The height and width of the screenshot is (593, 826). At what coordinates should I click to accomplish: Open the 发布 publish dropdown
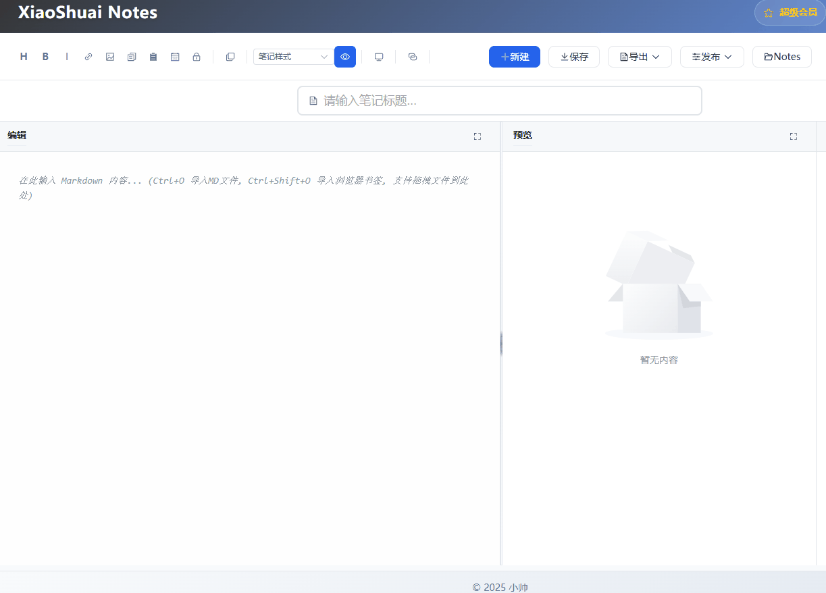712,57
